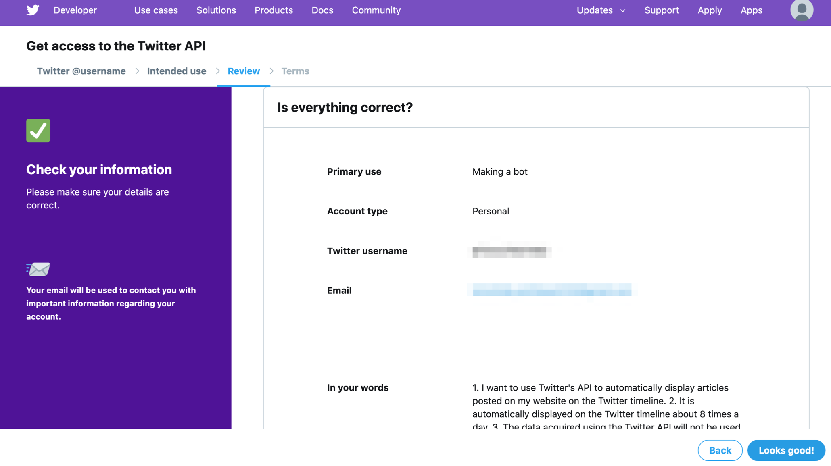
Task: Select the Review step tab
Action: pos(244,71)
